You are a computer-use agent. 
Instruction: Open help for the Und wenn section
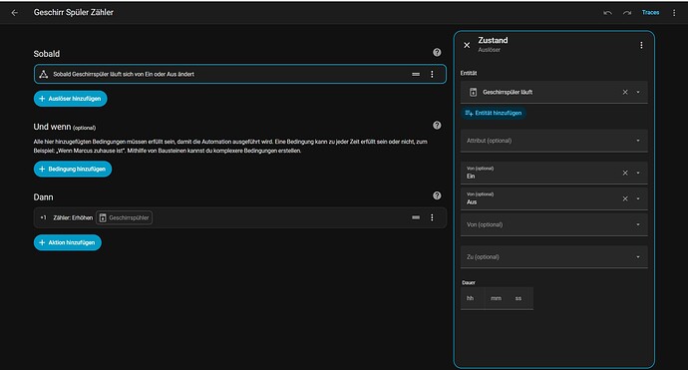point(437,125)
